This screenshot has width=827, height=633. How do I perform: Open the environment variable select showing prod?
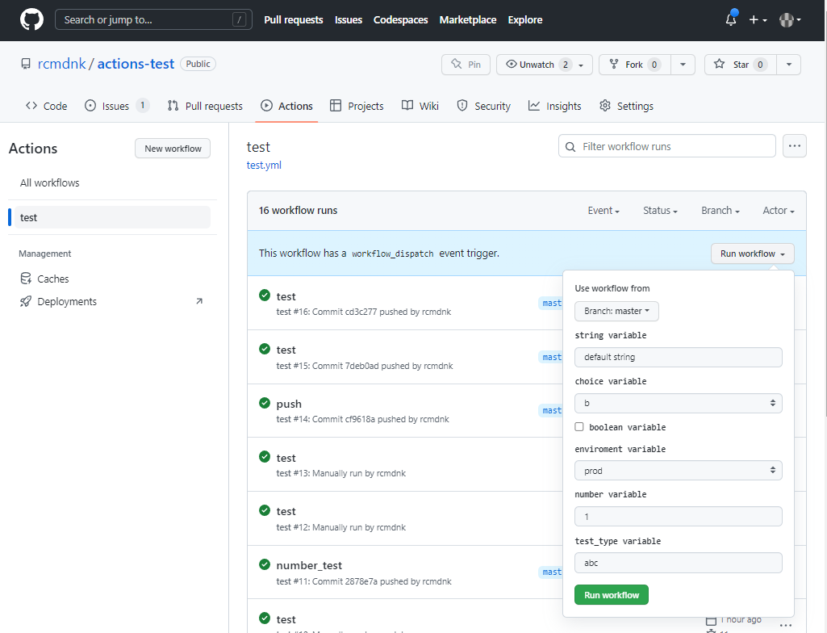coord(678,470)
